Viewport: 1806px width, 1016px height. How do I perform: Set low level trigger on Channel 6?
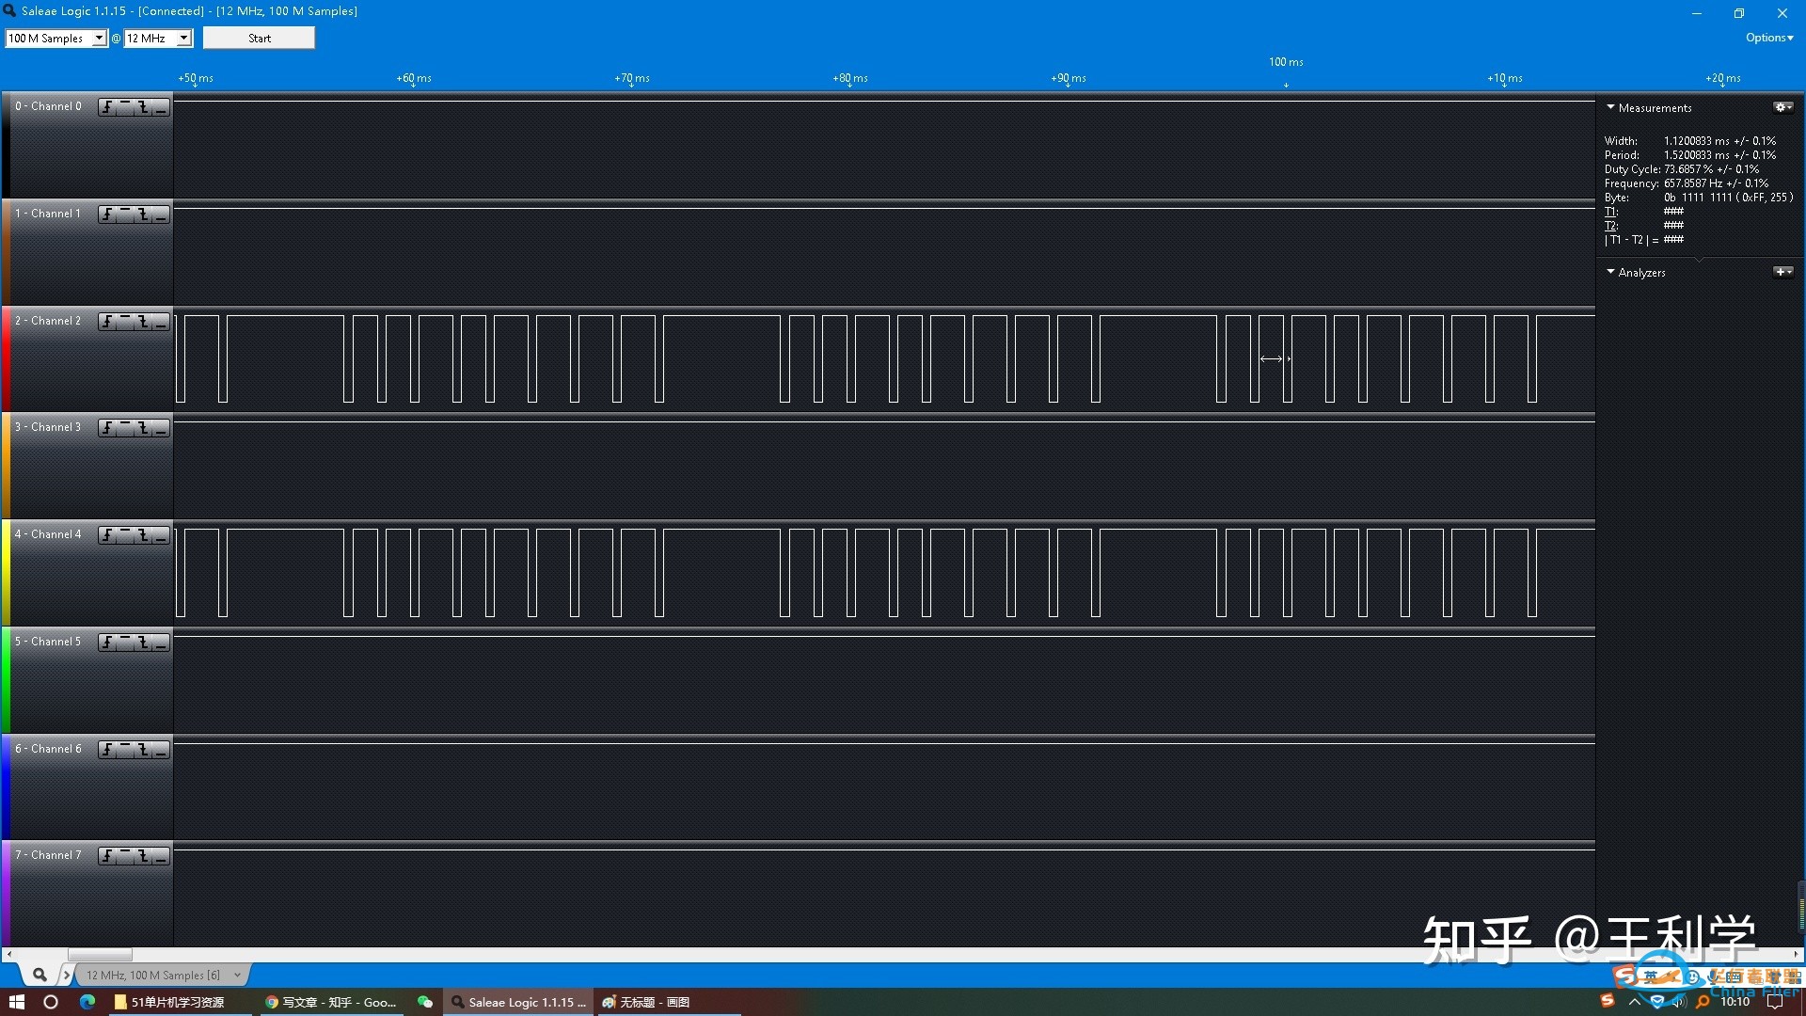point(161,750)
